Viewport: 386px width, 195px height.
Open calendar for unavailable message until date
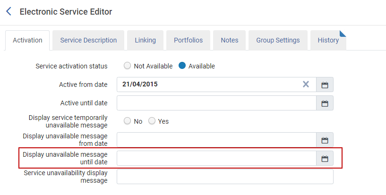(325, 159)
